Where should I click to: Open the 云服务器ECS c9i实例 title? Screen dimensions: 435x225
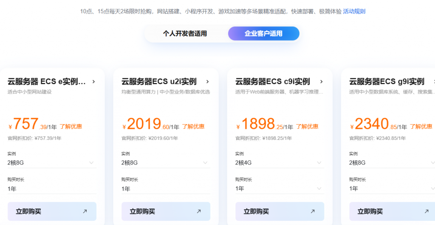pos(273,81)
